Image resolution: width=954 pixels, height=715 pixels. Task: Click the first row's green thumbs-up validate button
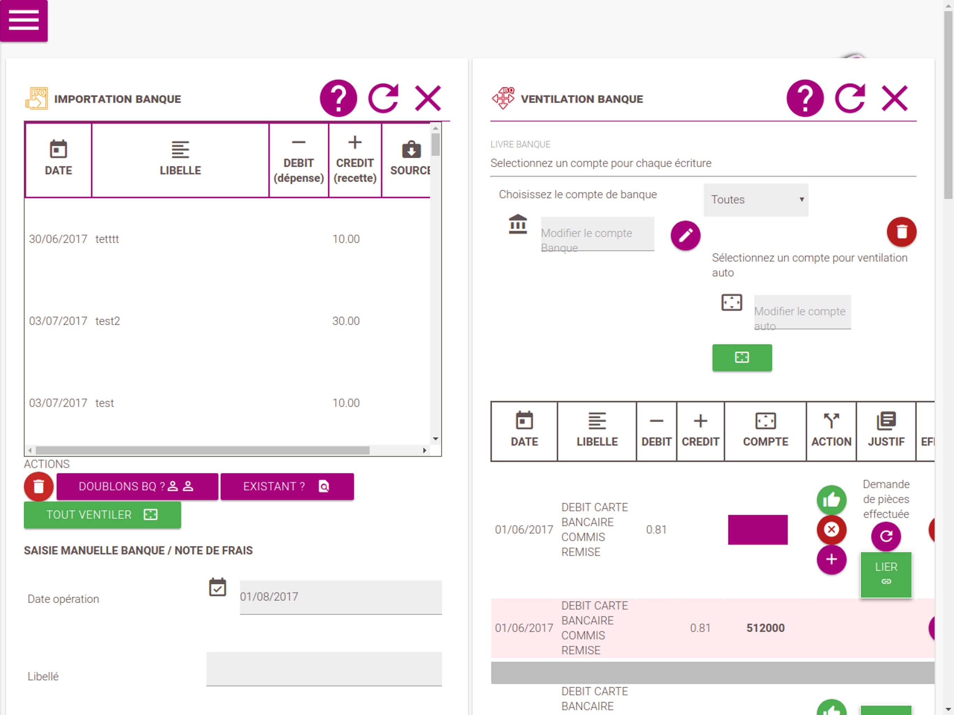(x=831, y=500)
